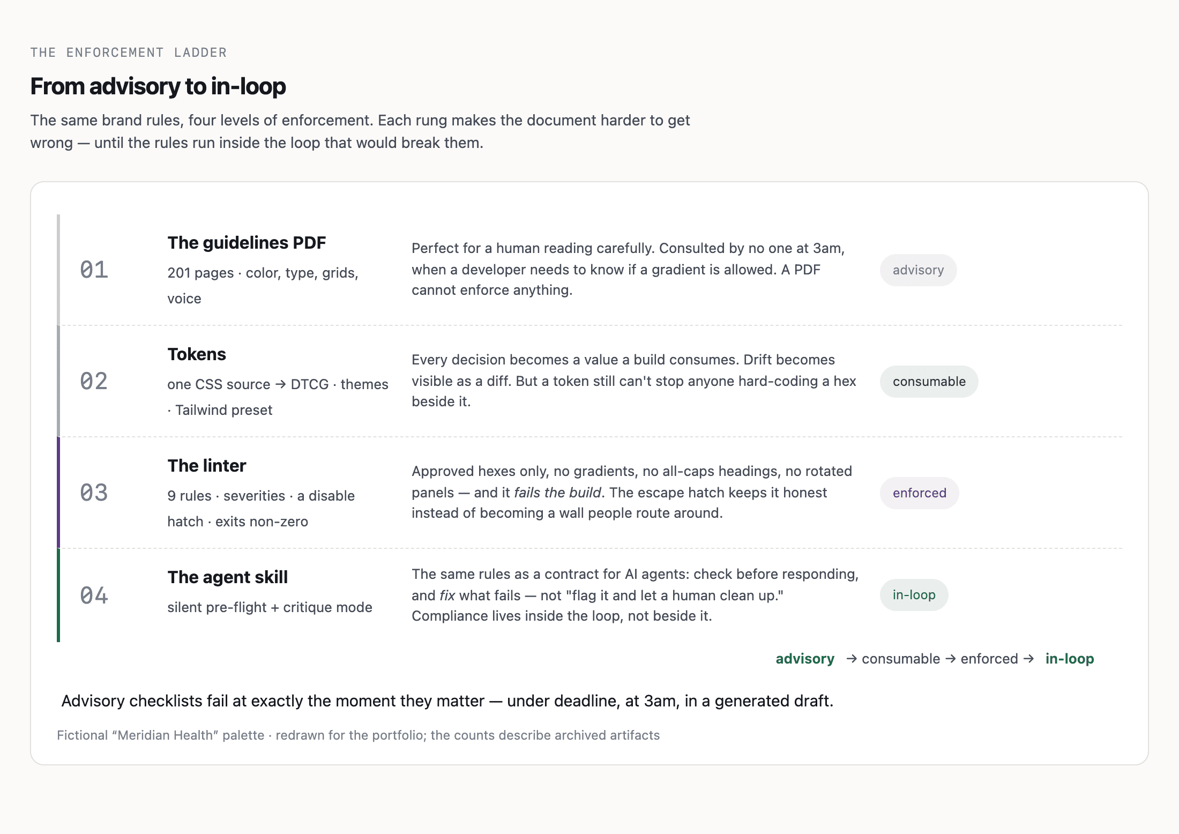Click the advisory pill badge

pos(918,270)
